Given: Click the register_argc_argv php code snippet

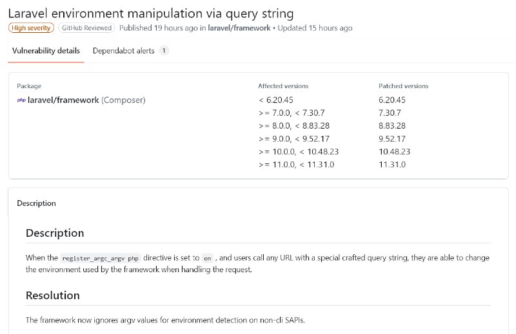Looking at the screenshot, I should pos(101,258).
